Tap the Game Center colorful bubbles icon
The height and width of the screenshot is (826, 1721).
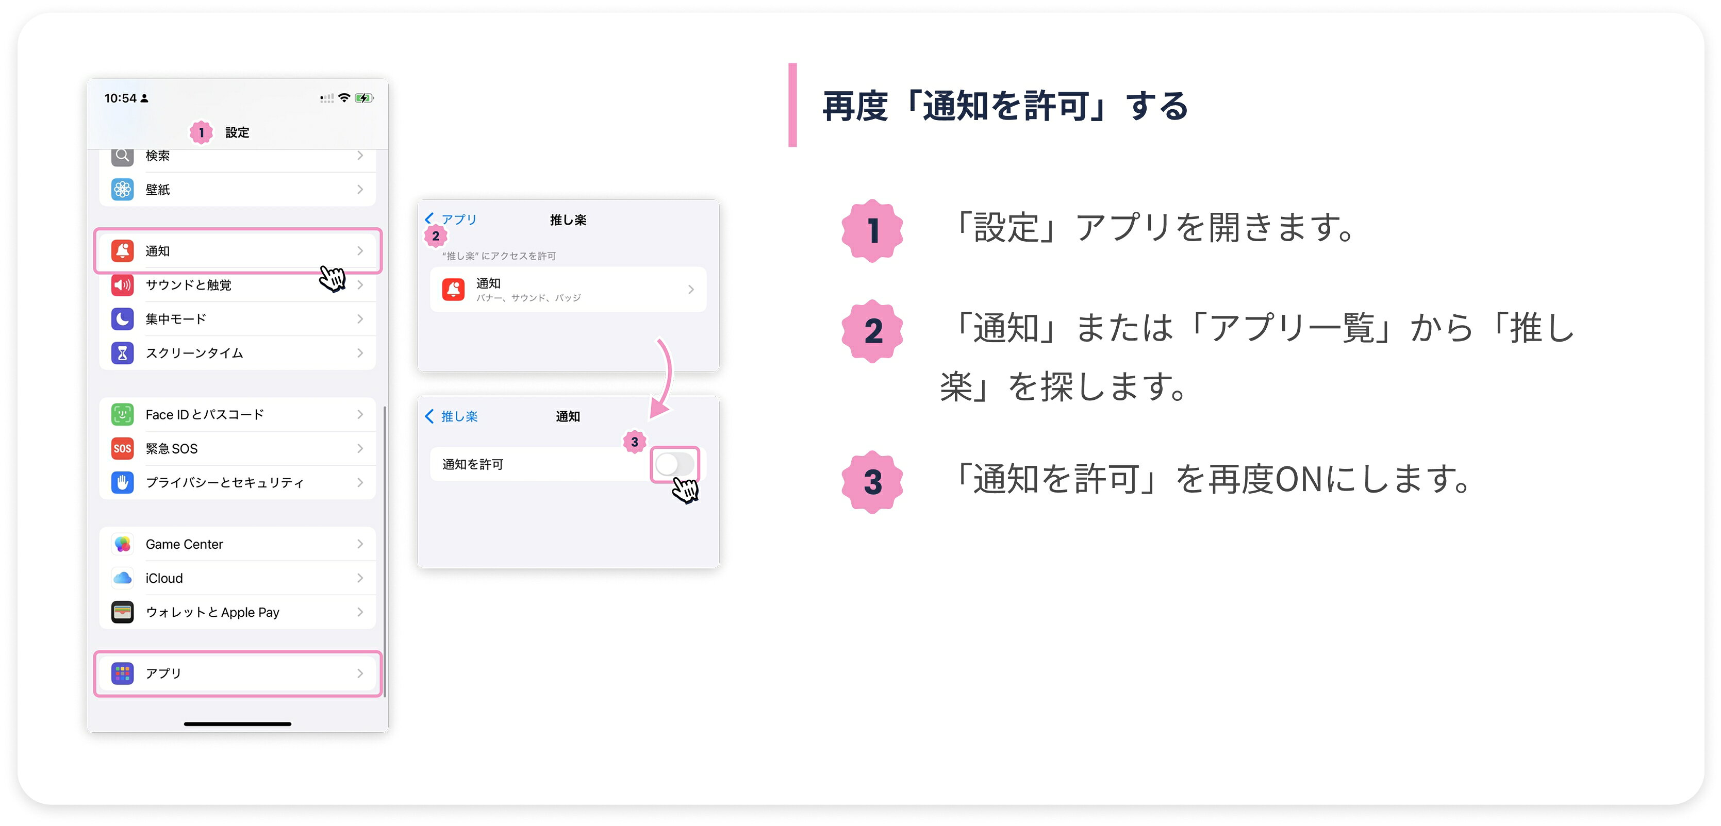(x=122, y=544)
